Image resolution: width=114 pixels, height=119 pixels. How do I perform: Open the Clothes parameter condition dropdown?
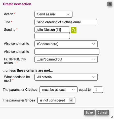(58, 90)
